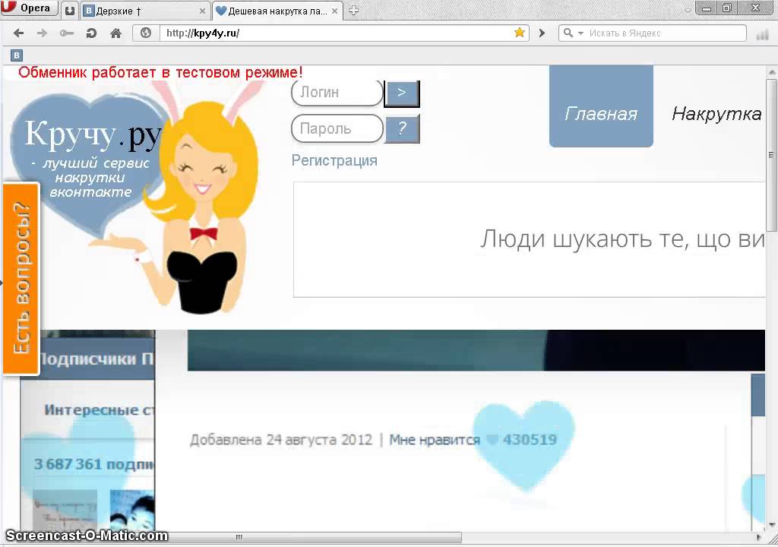Open the Регистрация link

pyautogui.click(x=334, y=160)
